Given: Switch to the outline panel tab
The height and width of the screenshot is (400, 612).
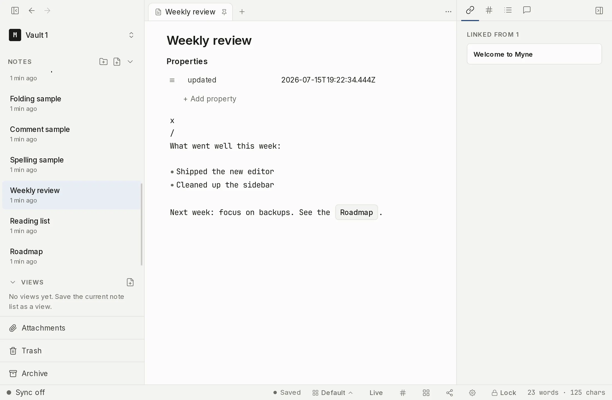Looking at the screenshot, I should (x=508, y=11).
